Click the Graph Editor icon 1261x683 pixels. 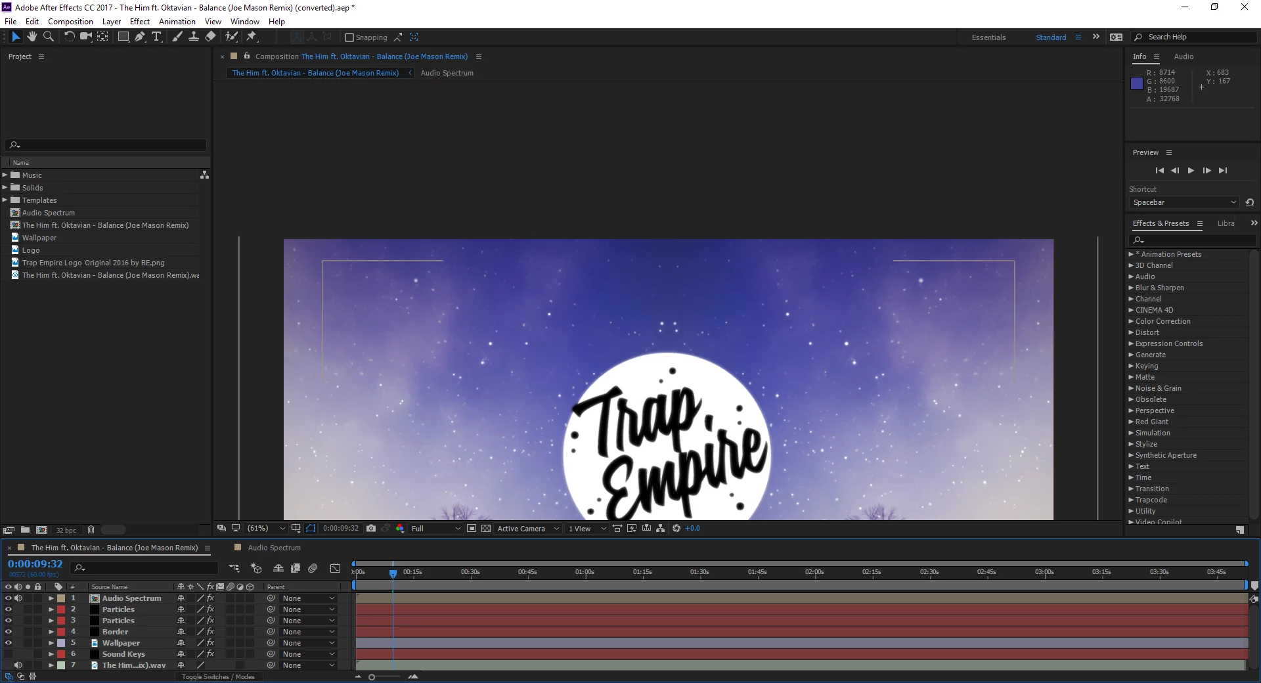335,568
